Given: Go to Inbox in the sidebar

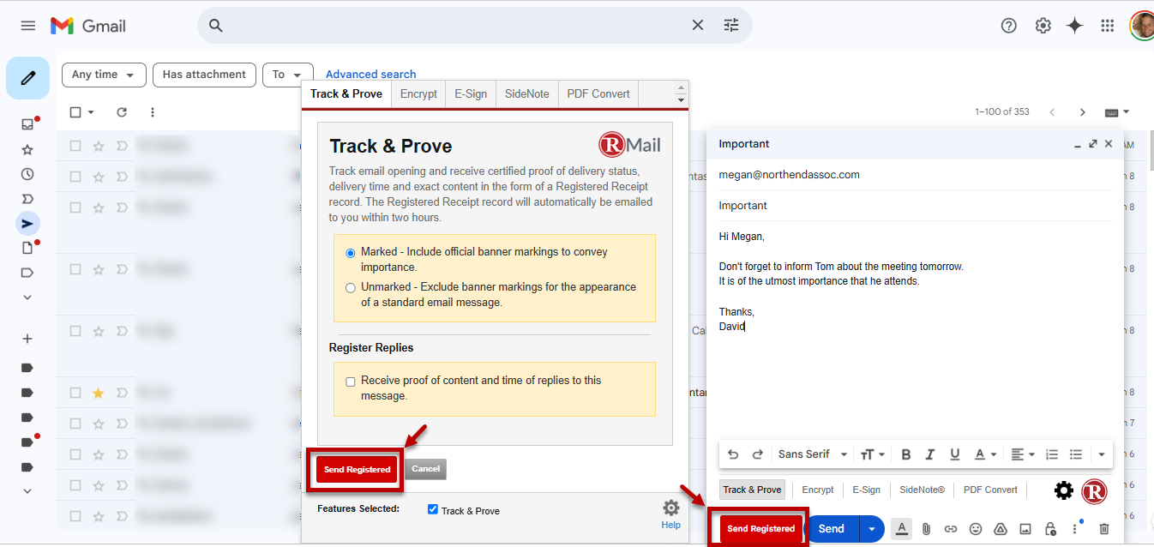Looking at the screenshot, I should coord(27,124).
